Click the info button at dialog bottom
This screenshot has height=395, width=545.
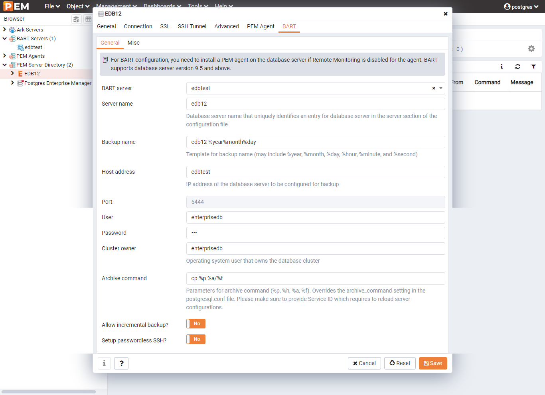coord(104,363)
